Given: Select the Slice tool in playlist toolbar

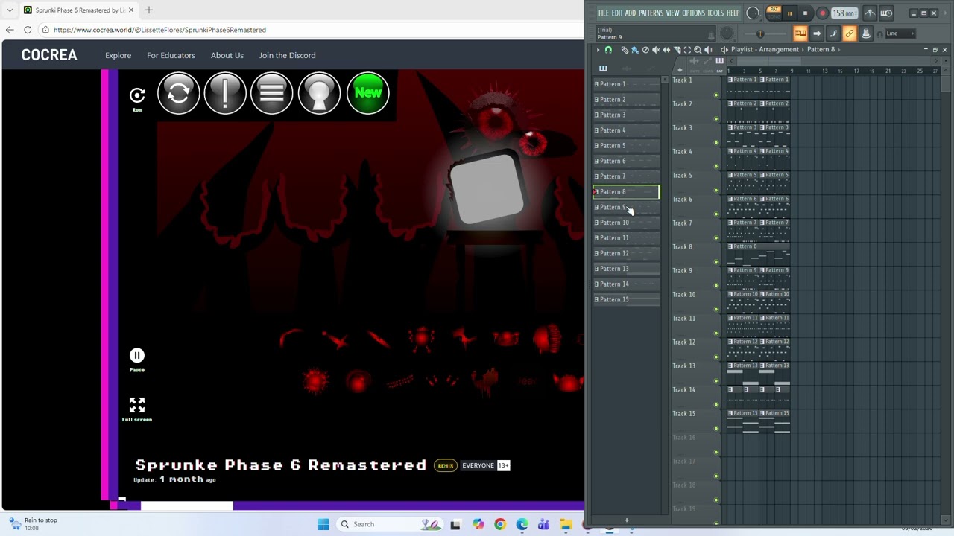Looking at the screenshot, I should (x=677, y=50).
